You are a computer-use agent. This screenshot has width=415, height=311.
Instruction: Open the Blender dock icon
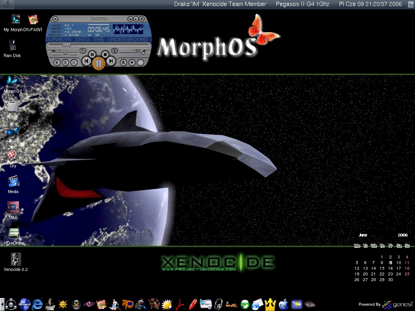click(128, 305)
